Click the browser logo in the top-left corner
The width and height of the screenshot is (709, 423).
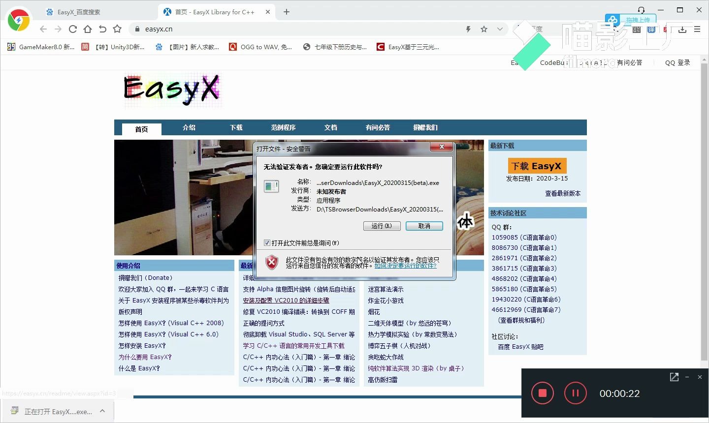pyautogui.click(x=19, y=20)
